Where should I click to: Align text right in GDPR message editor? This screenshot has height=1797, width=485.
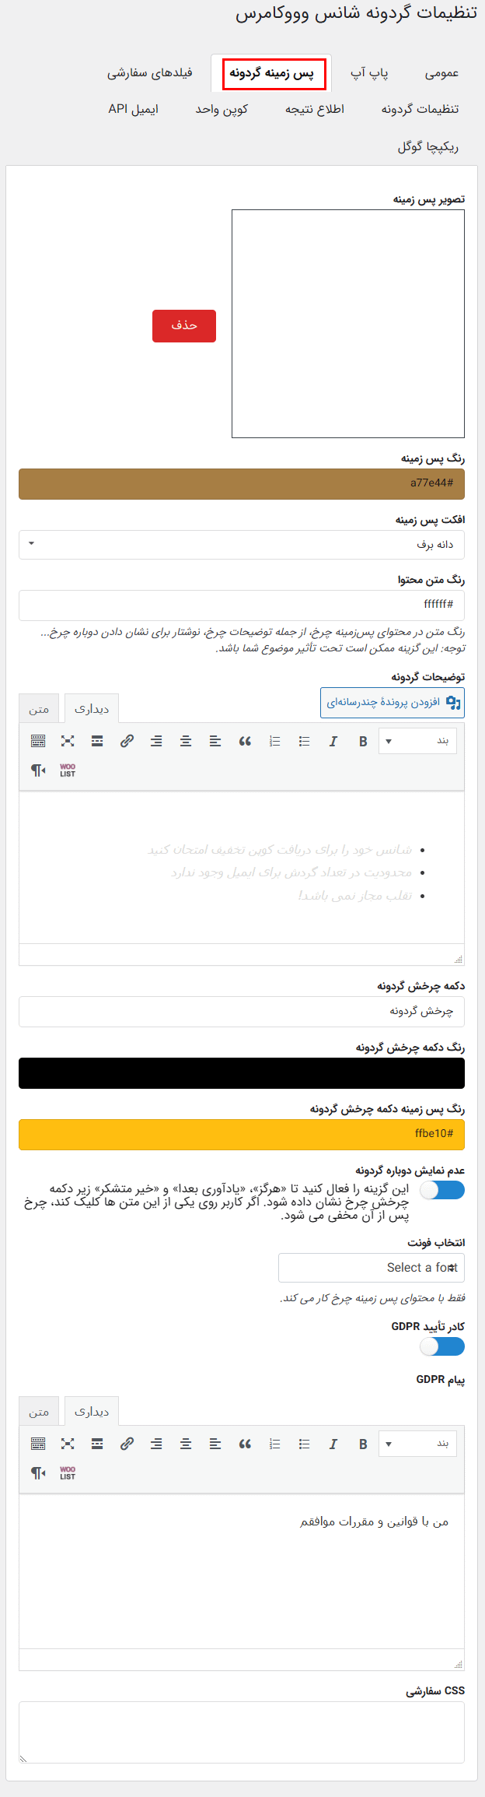tap(156, 1444)
